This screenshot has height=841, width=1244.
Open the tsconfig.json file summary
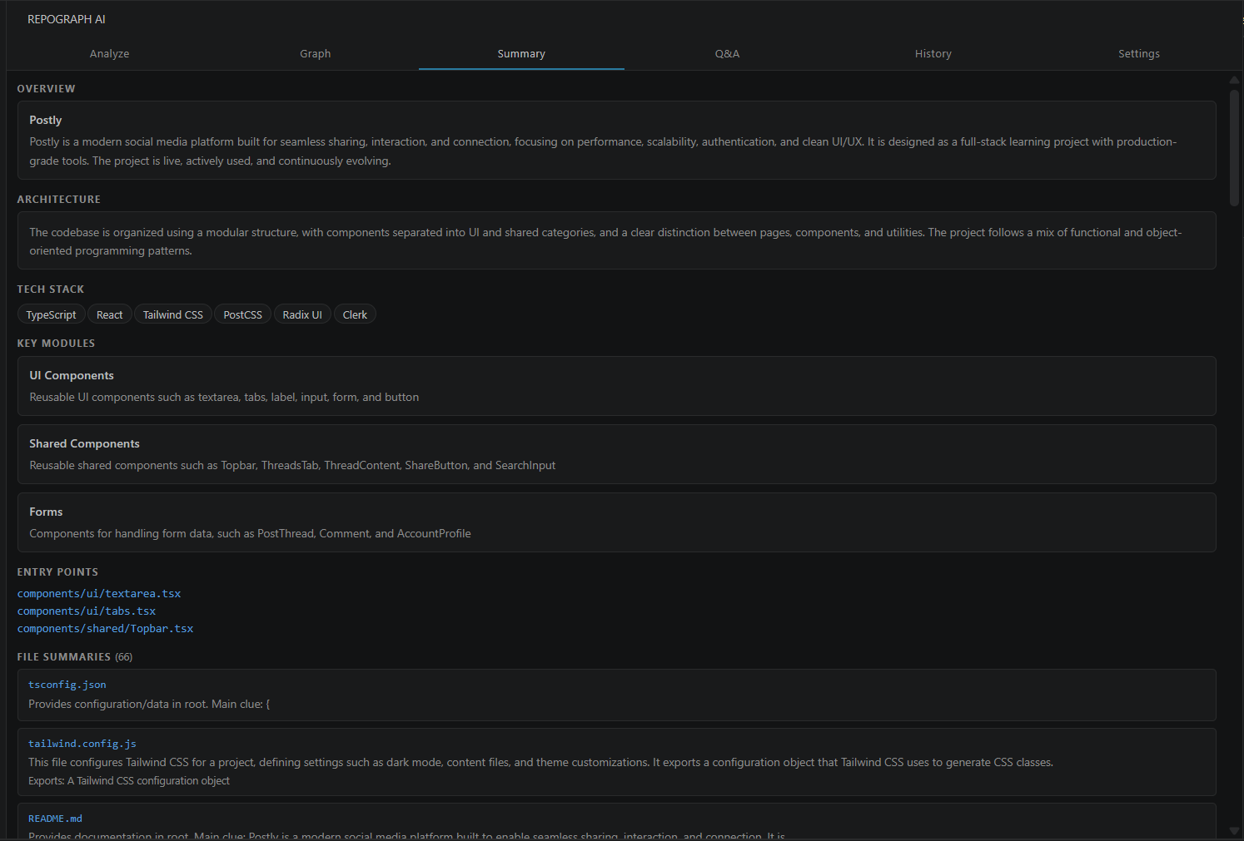click(x=67, y=684)
